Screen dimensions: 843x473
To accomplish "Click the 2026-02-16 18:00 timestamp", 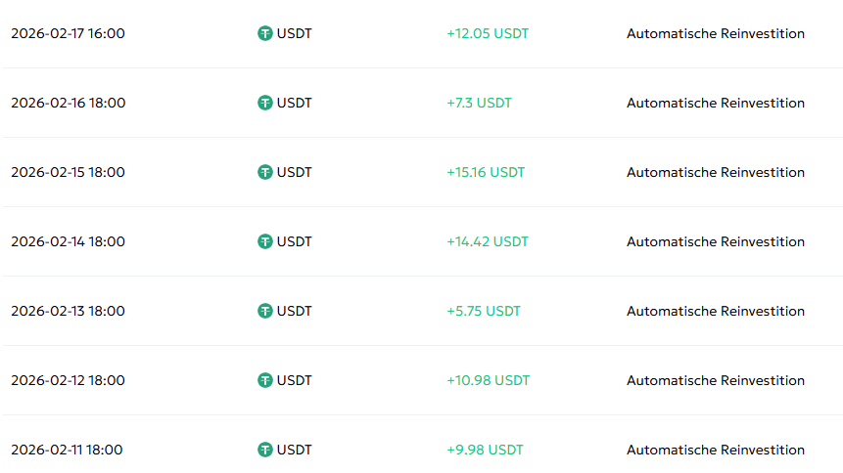I will (68, 103).
